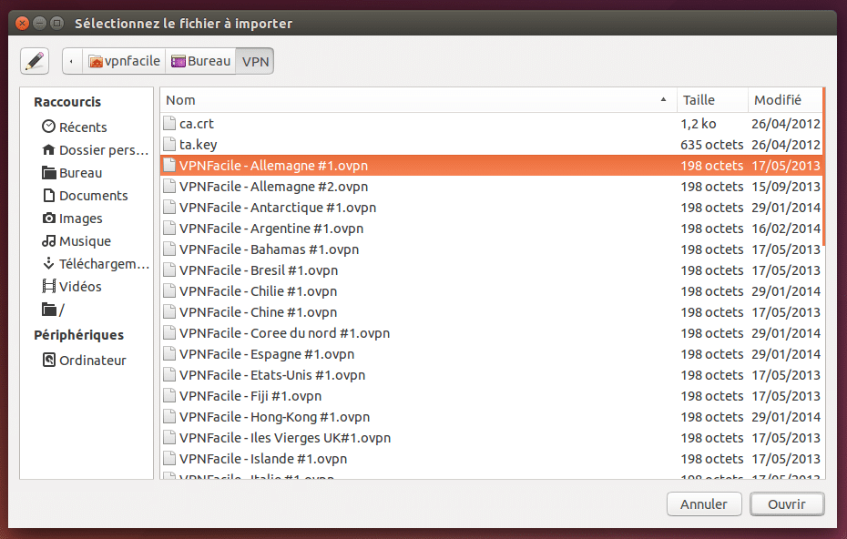Open the vpnfacile folder in the path bar
Image resolution: width=847 pixels, height=539 pixels.
tap(124, 61)
